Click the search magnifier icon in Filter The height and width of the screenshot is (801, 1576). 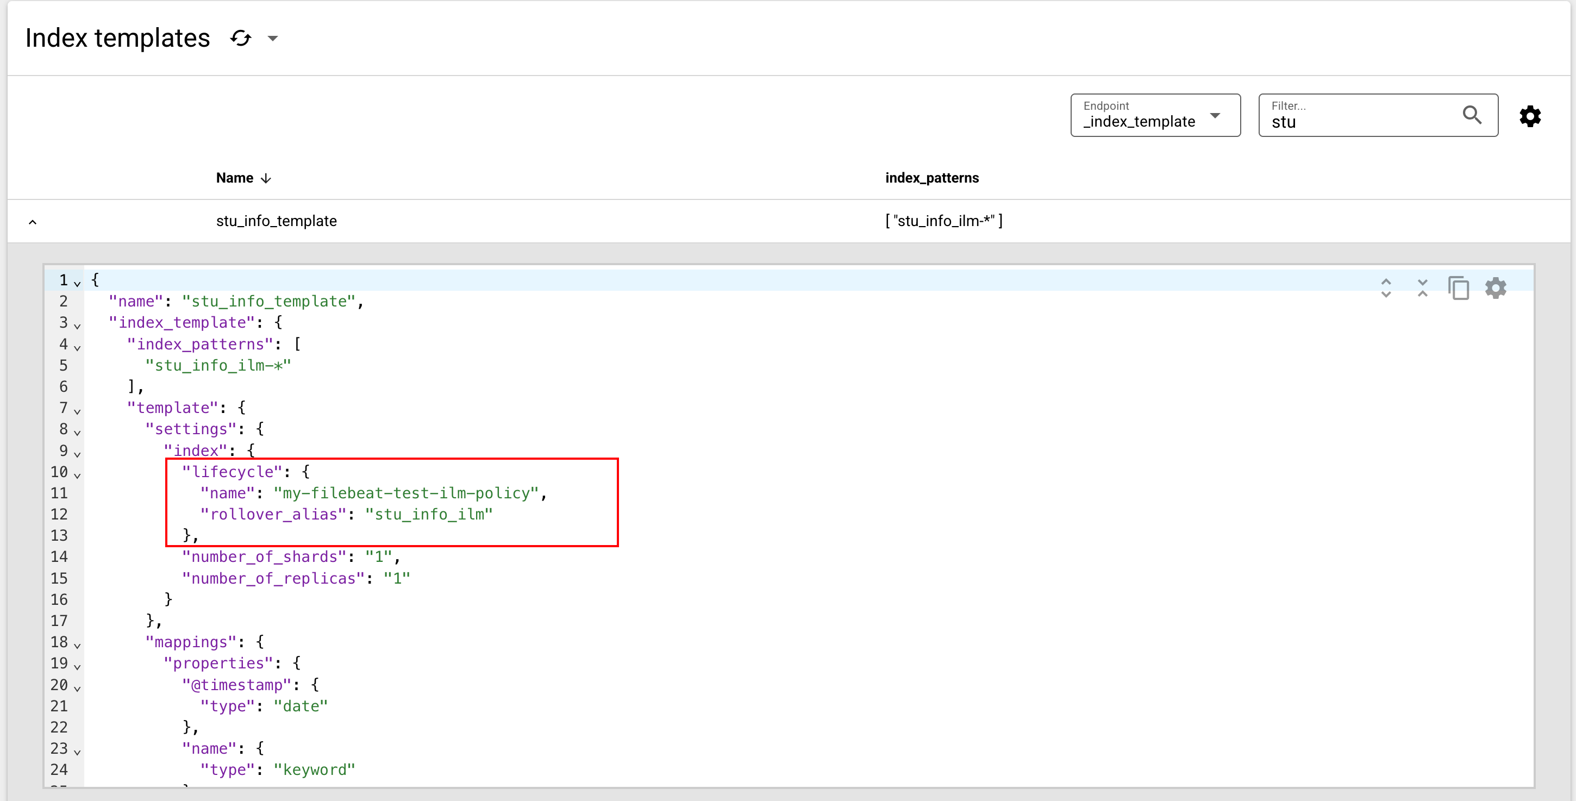1472,115
